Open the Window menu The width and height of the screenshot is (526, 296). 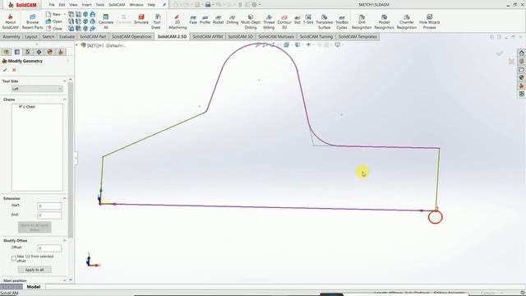[136, 5]
